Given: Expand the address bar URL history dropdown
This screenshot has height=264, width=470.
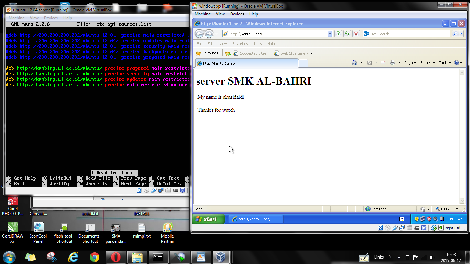Looking at the screenshot, I should [330, 34].
